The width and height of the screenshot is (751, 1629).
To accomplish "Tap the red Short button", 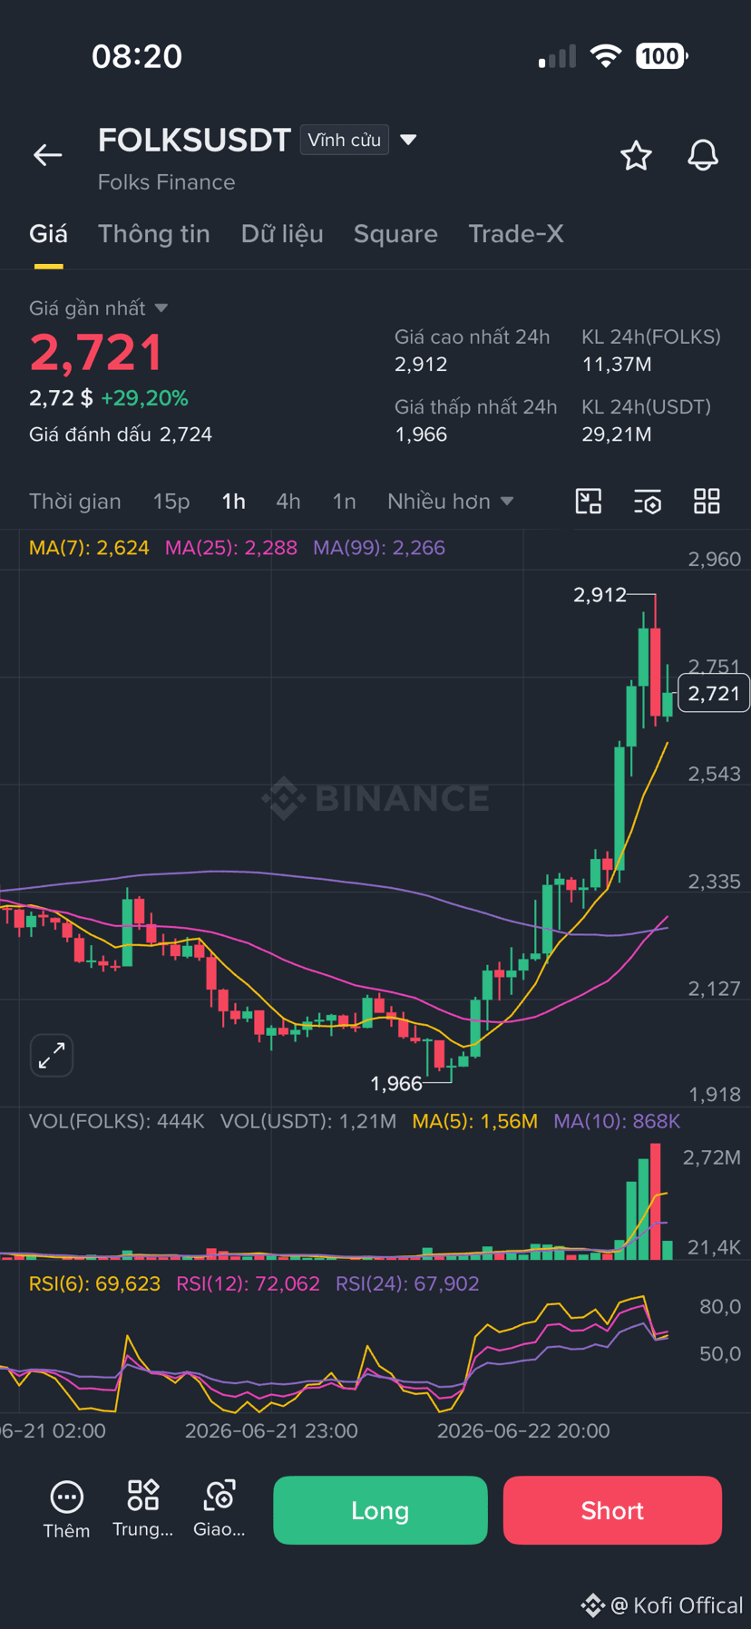I will click(x=612, y=1510).
